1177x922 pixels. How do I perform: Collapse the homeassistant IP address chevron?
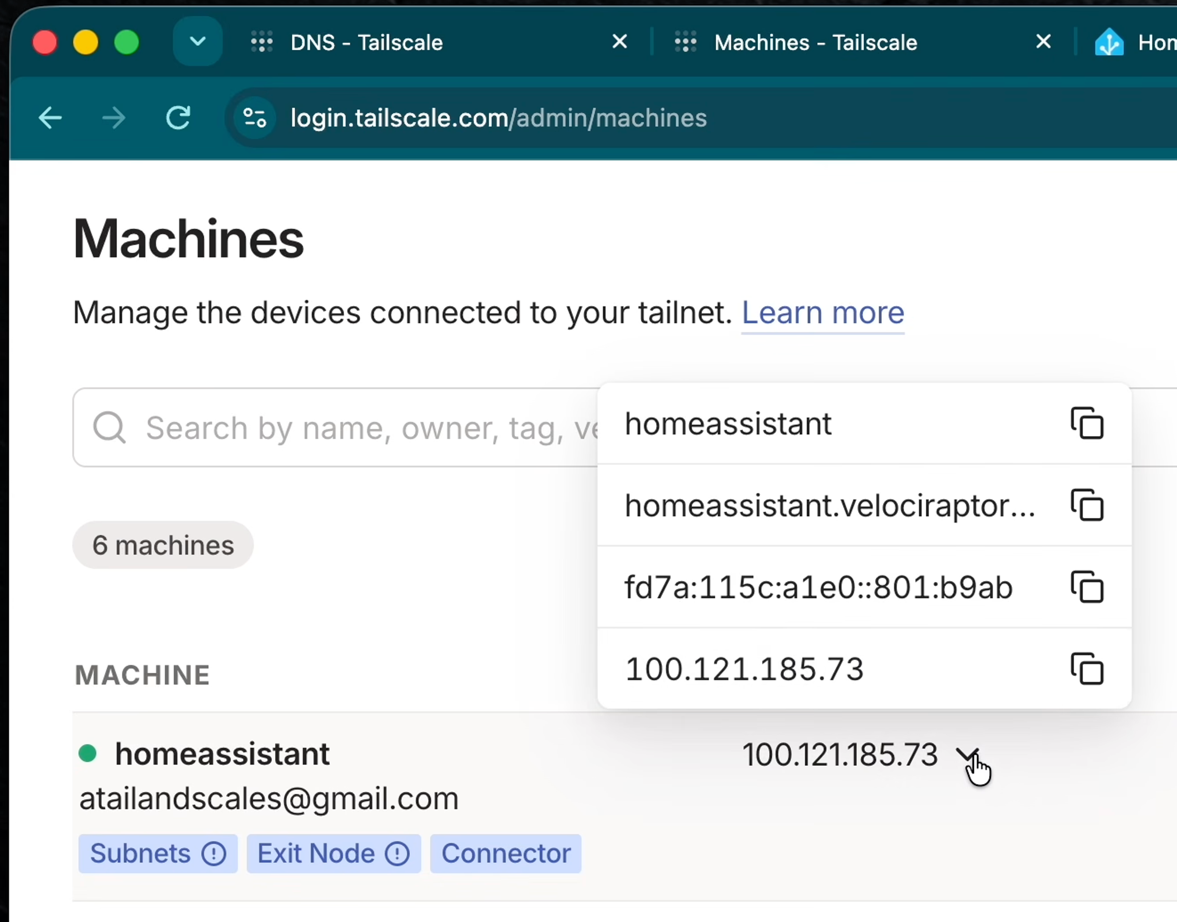point(966,754)
